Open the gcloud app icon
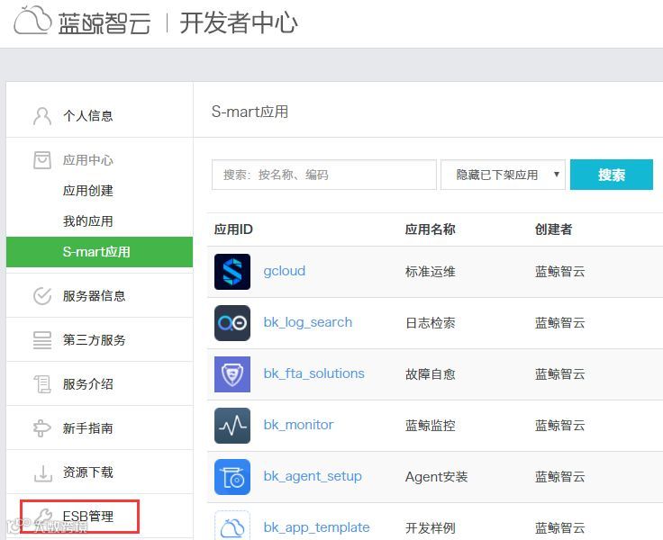 [x=232, y=272]
